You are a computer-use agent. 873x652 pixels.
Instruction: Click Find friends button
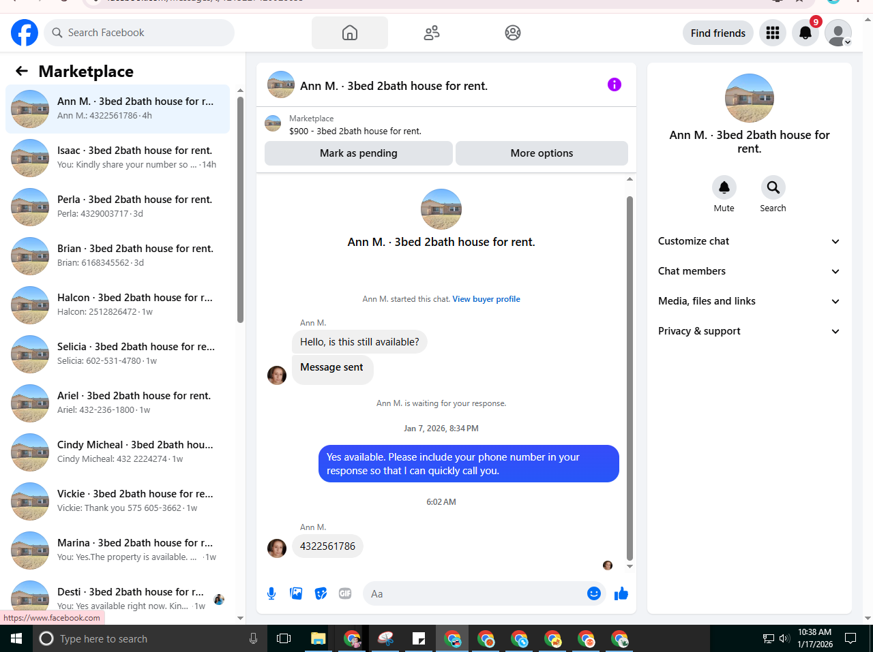[x=718, y=33]
